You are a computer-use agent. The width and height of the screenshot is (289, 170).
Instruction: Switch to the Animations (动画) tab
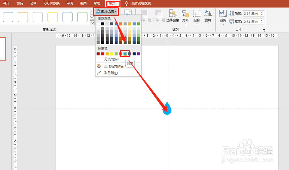[x=33, y=3]
